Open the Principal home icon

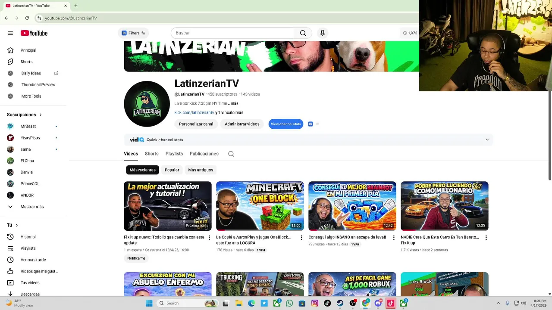(x=10, y=50)
